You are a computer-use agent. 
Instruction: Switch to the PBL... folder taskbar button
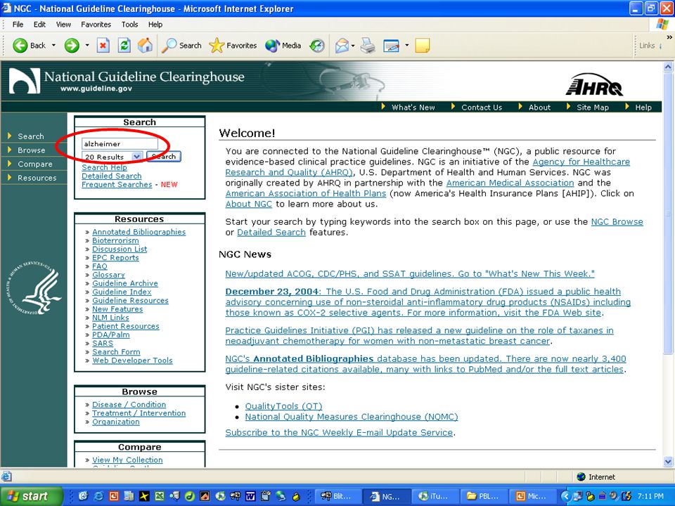click(x=483, y=497)
